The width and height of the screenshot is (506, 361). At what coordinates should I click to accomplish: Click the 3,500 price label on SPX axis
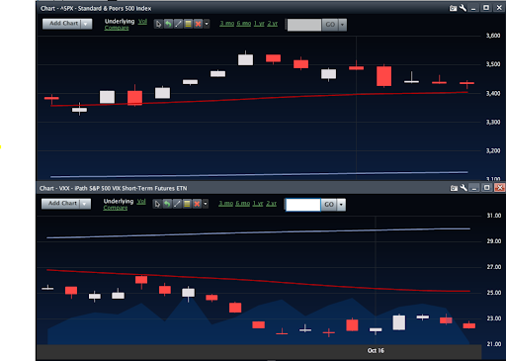point(493,64)
